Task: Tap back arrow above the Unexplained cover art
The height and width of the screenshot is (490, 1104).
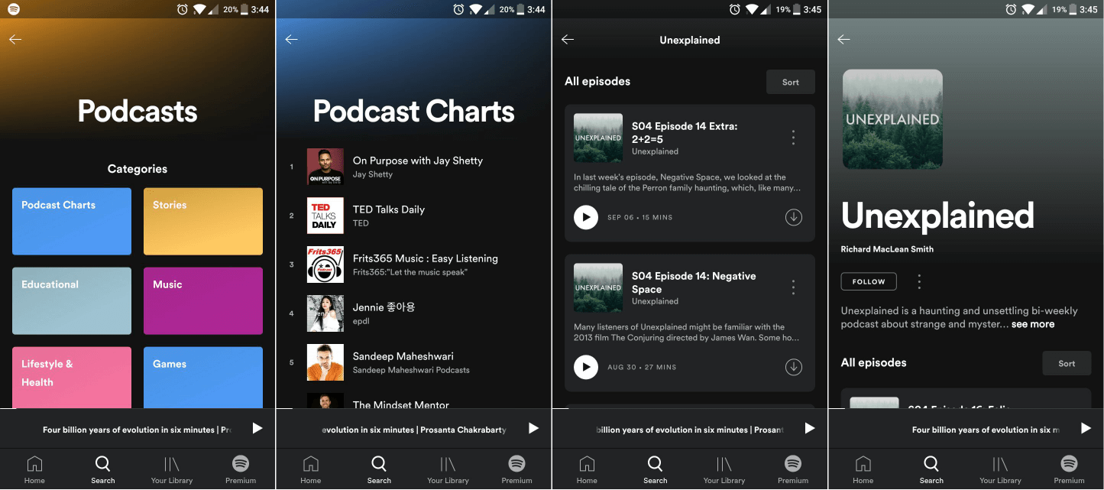Action: [843, 40]
